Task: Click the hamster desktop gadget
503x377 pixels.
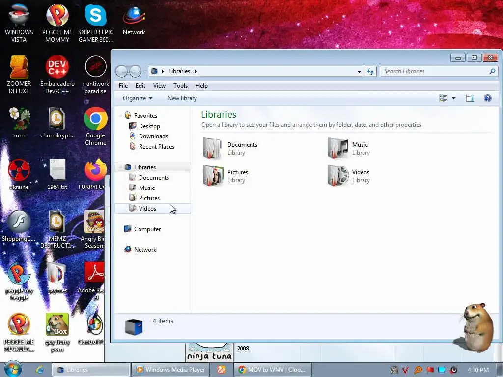Action: click(476, 327)
